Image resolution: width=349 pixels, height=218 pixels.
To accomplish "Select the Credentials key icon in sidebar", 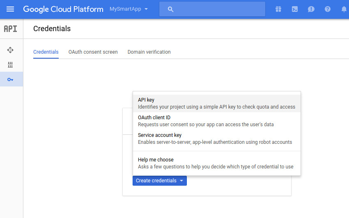I will pyautogui.click(x=10, y=79).
